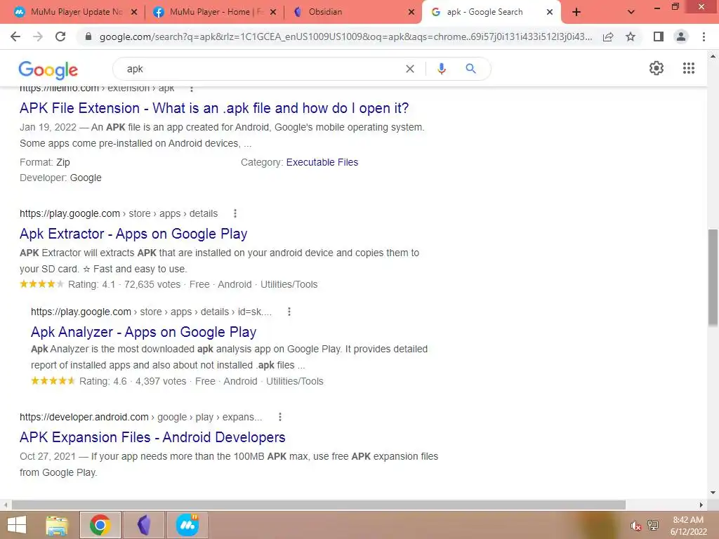Reload the Google search page

pyautogui.click(x=60, y=36)
